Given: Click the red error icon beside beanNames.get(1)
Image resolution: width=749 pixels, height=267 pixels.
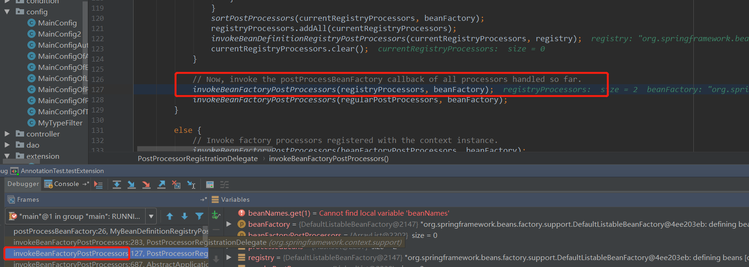Looking at the screenshot, I should pos(242,213).
